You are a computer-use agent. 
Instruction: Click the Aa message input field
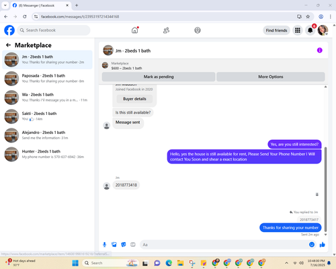[x=224, y=245]
